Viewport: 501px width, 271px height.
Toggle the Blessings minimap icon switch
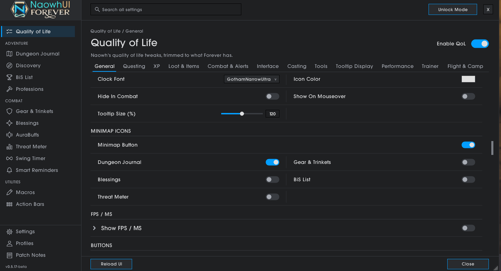[272, 180]
